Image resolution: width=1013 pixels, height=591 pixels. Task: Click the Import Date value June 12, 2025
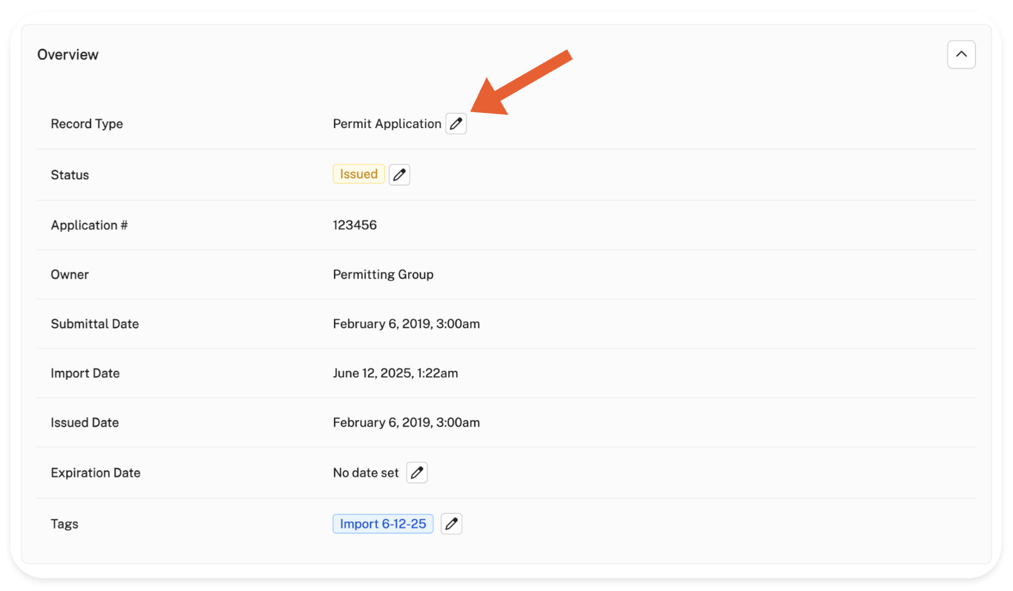(395, 373)
